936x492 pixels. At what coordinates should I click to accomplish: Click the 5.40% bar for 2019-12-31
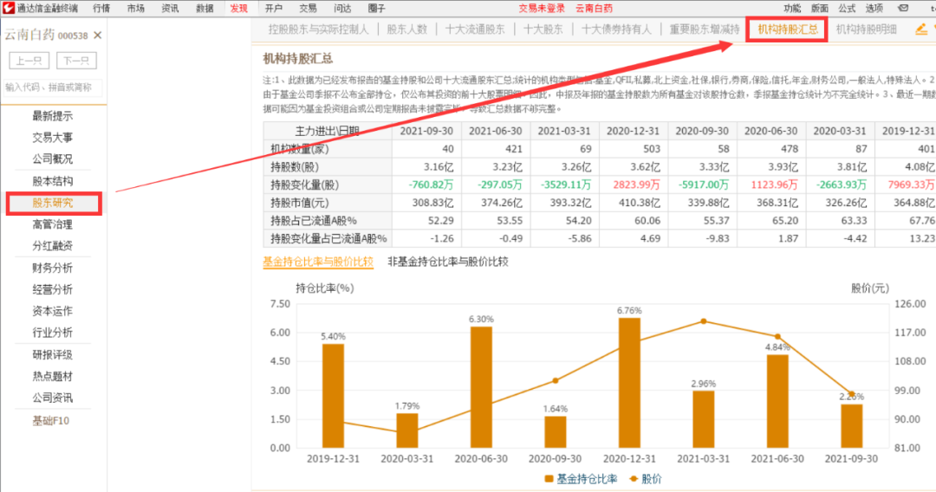(x=333, y=396)
